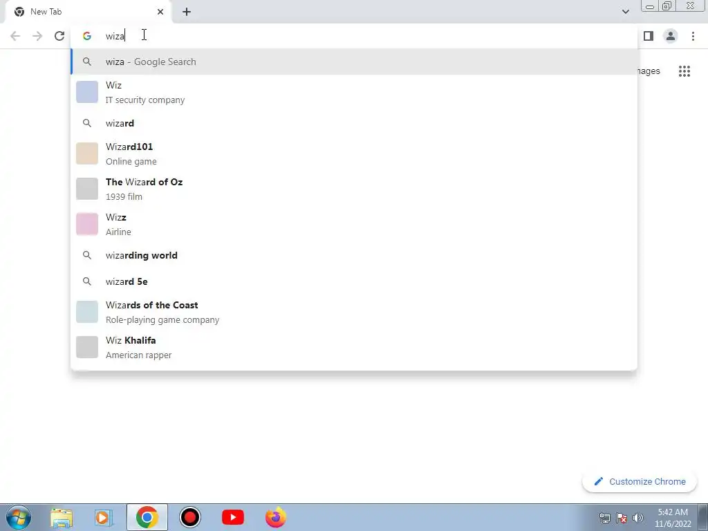Click Show desktop strip at taskbar end
Viewport: 708px width, 531px height.
tap(703, 517)
